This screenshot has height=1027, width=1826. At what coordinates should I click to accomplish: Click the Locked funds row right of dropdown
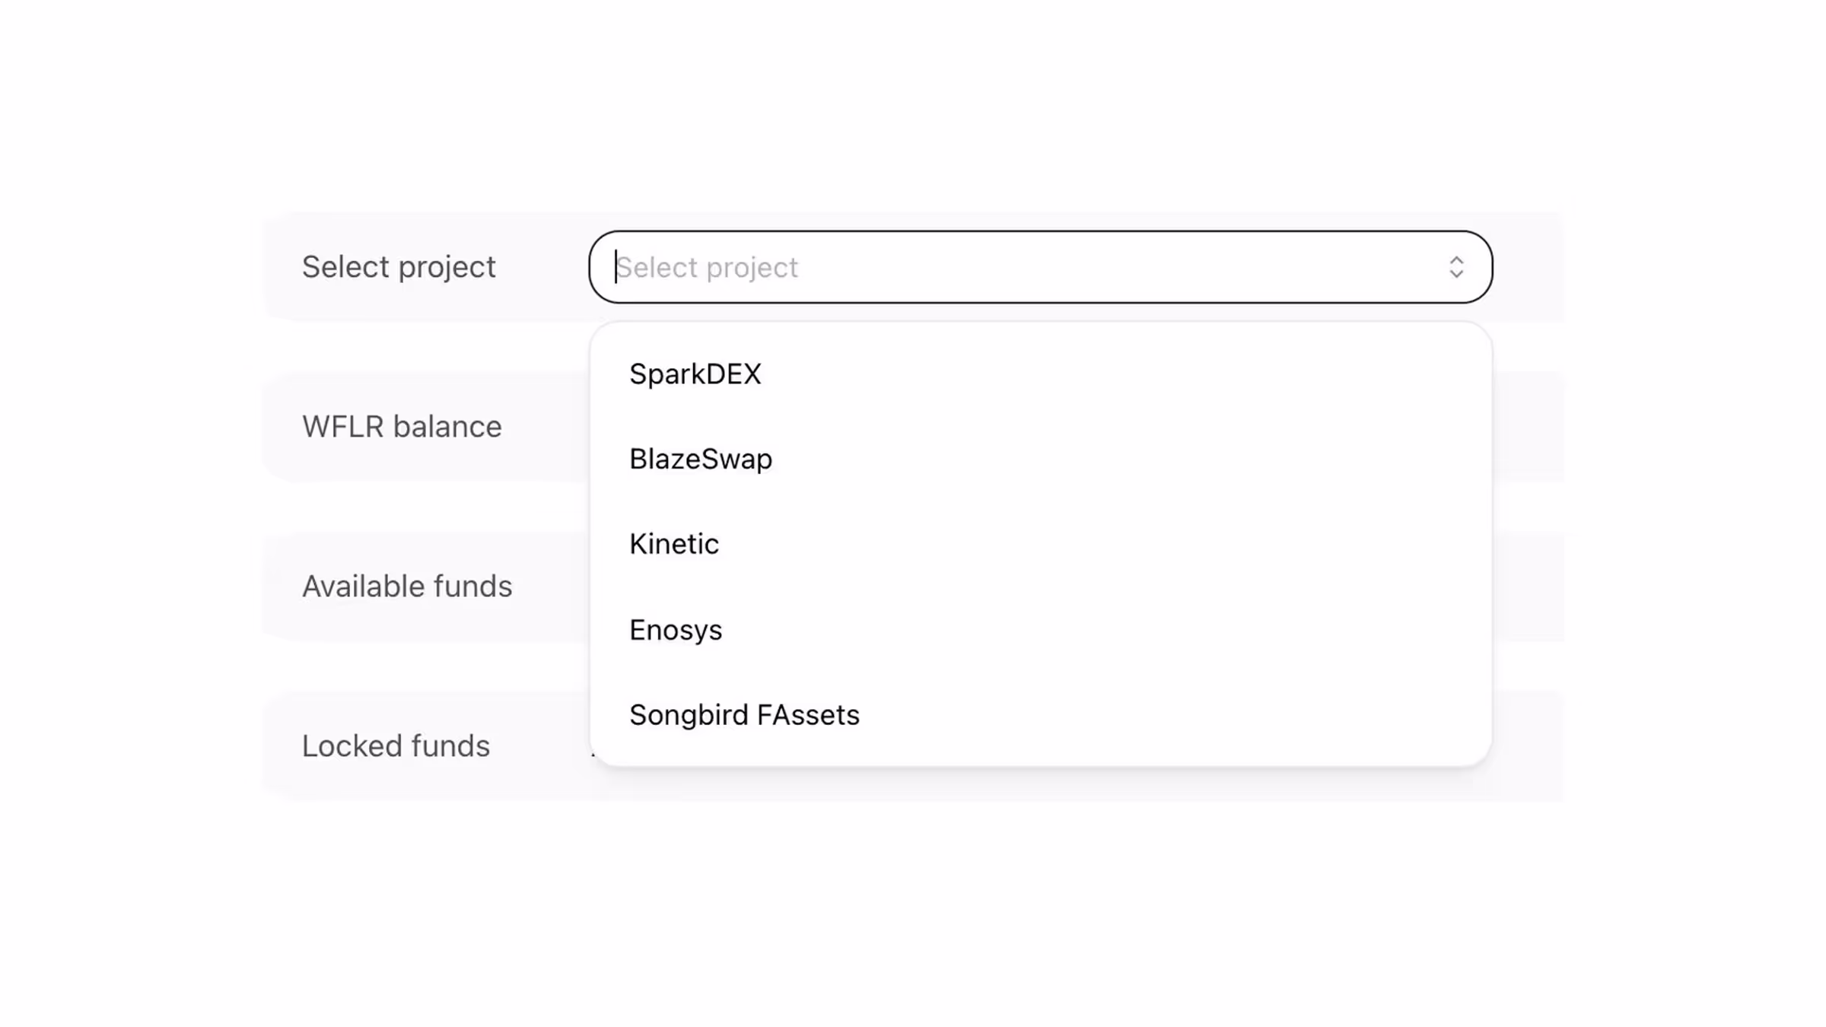1528,746
